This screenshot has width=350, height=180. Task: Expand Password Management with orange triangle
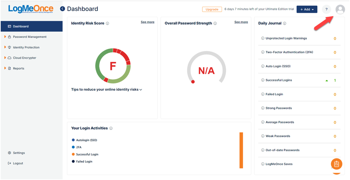point(5,37)
